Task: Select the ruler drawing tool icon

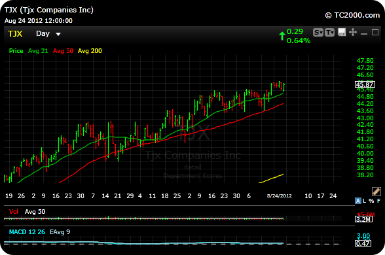Action: 376,191
